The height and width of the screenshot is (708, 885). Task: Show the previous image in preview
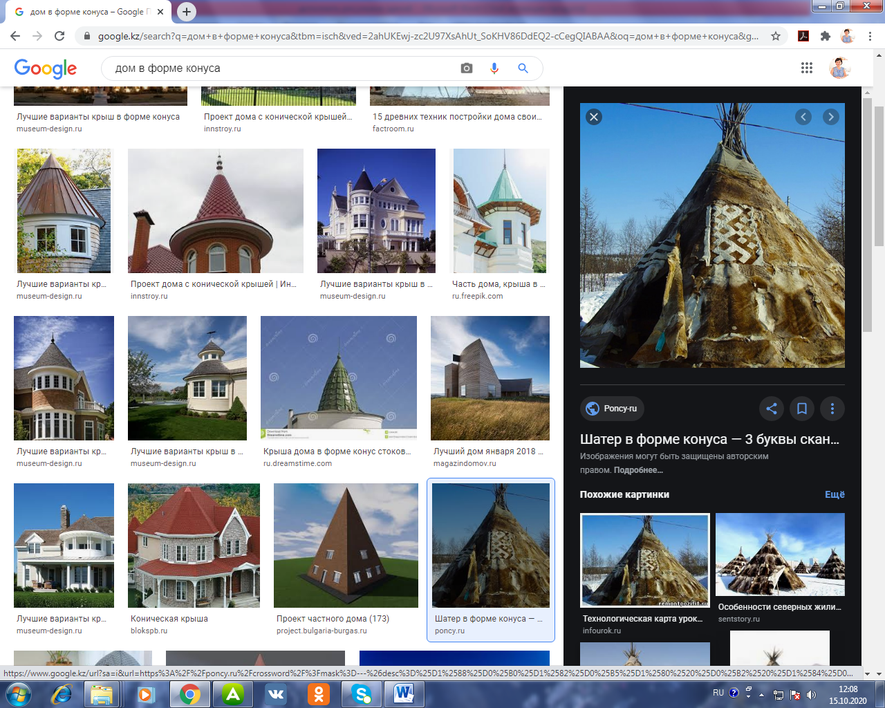pyautogui.click(x=803, y=117)
